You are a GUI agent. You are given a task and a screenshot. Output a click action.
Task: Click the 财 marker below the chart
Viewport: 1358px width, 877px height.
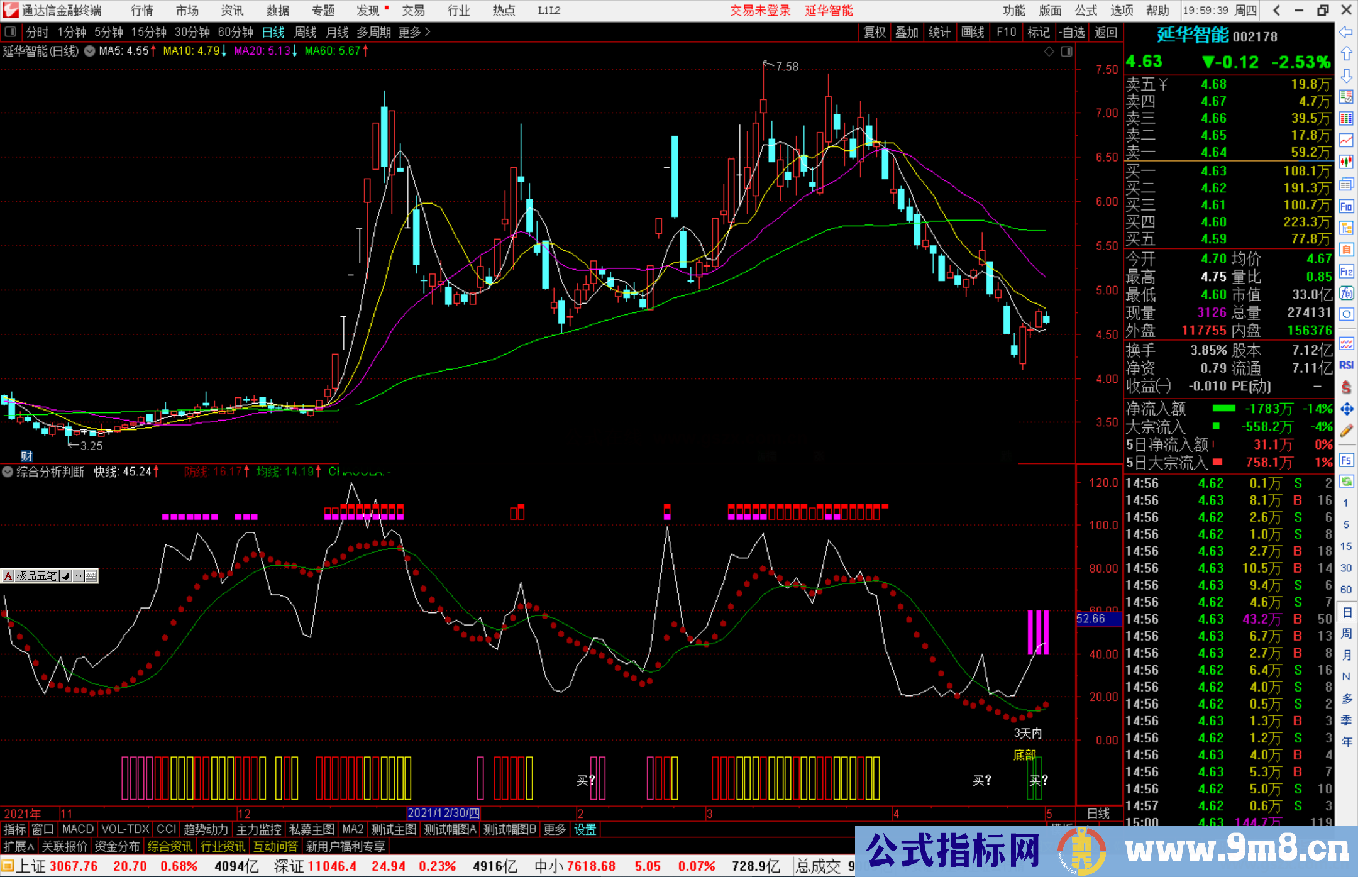(26, 456)
